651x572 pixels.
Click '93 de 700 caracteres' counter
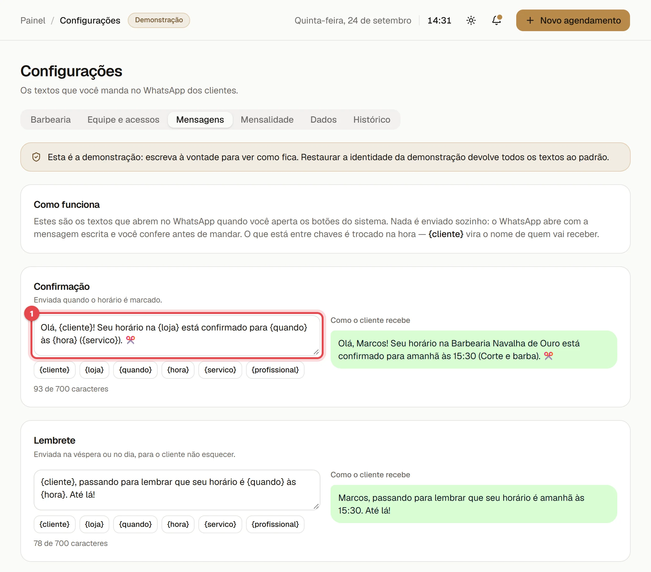(x=71, y=389)
